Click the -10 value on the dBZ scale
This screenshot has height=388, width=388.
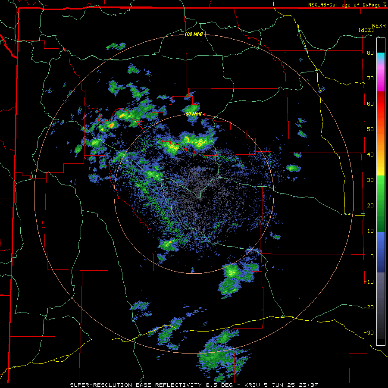pyautogui.click(x=369, y=282)
